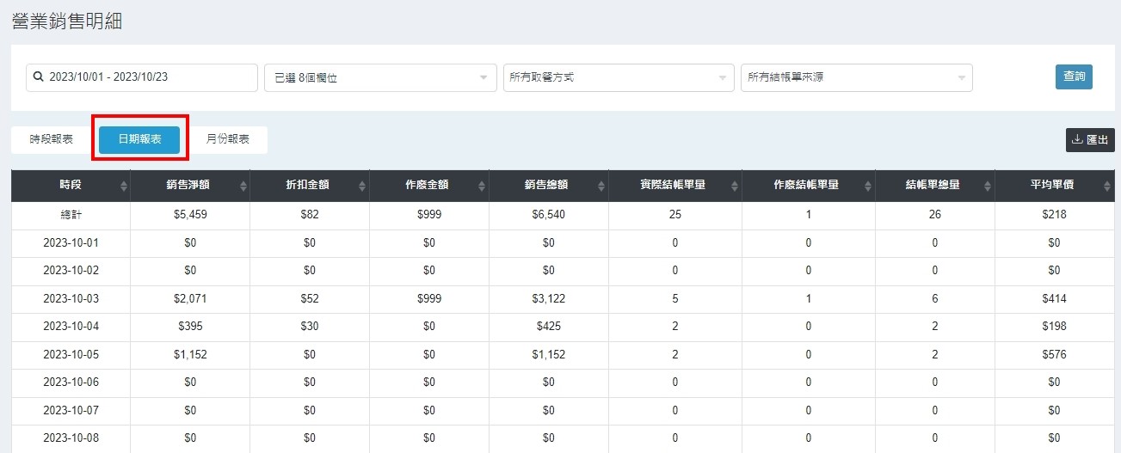Viewport: 1121px width, 453px height.
Task: Select the 日期報表 tab
Action: pyautogui.click(x=139, y=139)
